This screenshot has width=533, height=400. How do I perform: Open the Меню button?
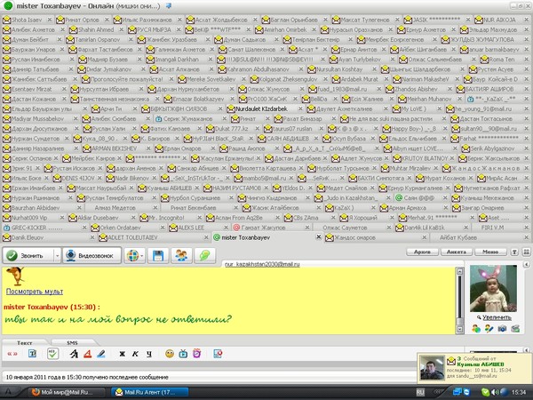490,252
